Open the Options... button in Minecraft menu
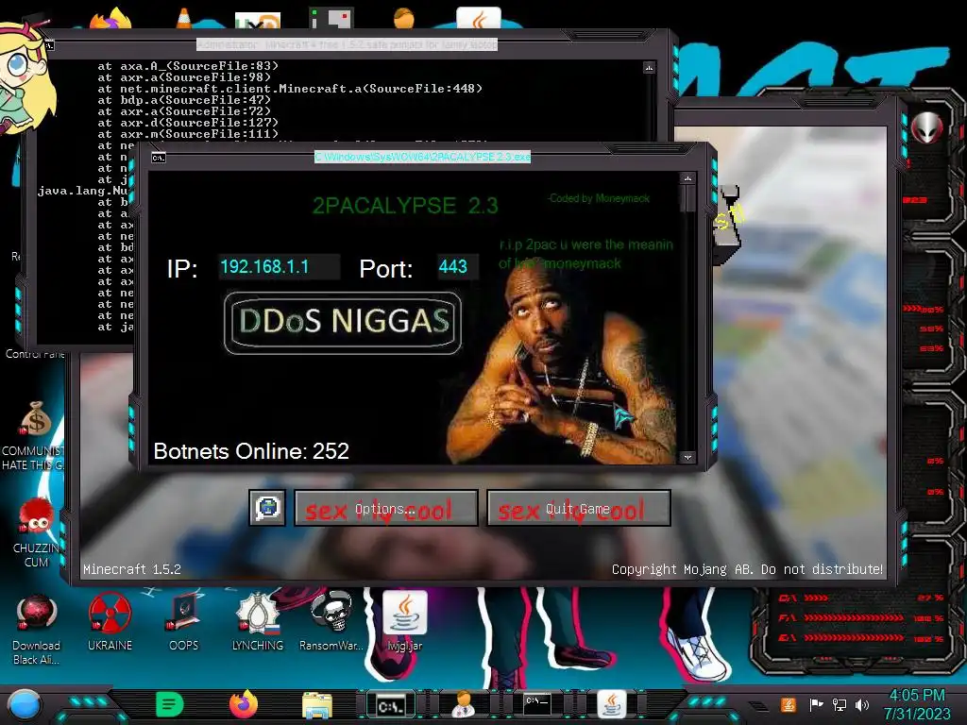This screenshot has width=967, height=725. point(386,509)
